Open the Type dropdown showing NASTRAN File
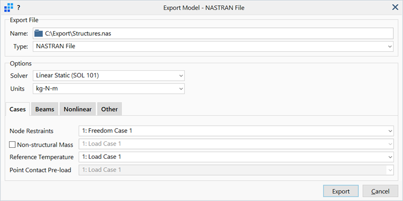The width and height of the screenshot is (403, 201). 213,46
